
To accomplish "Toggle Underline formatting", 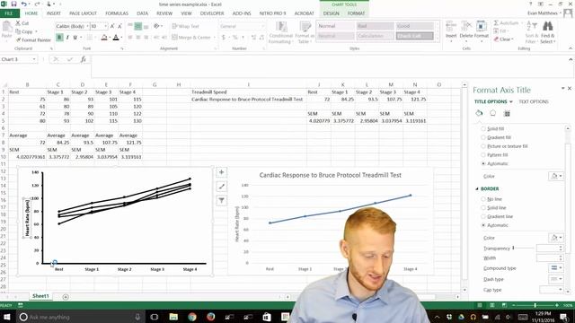I will 75,38.
